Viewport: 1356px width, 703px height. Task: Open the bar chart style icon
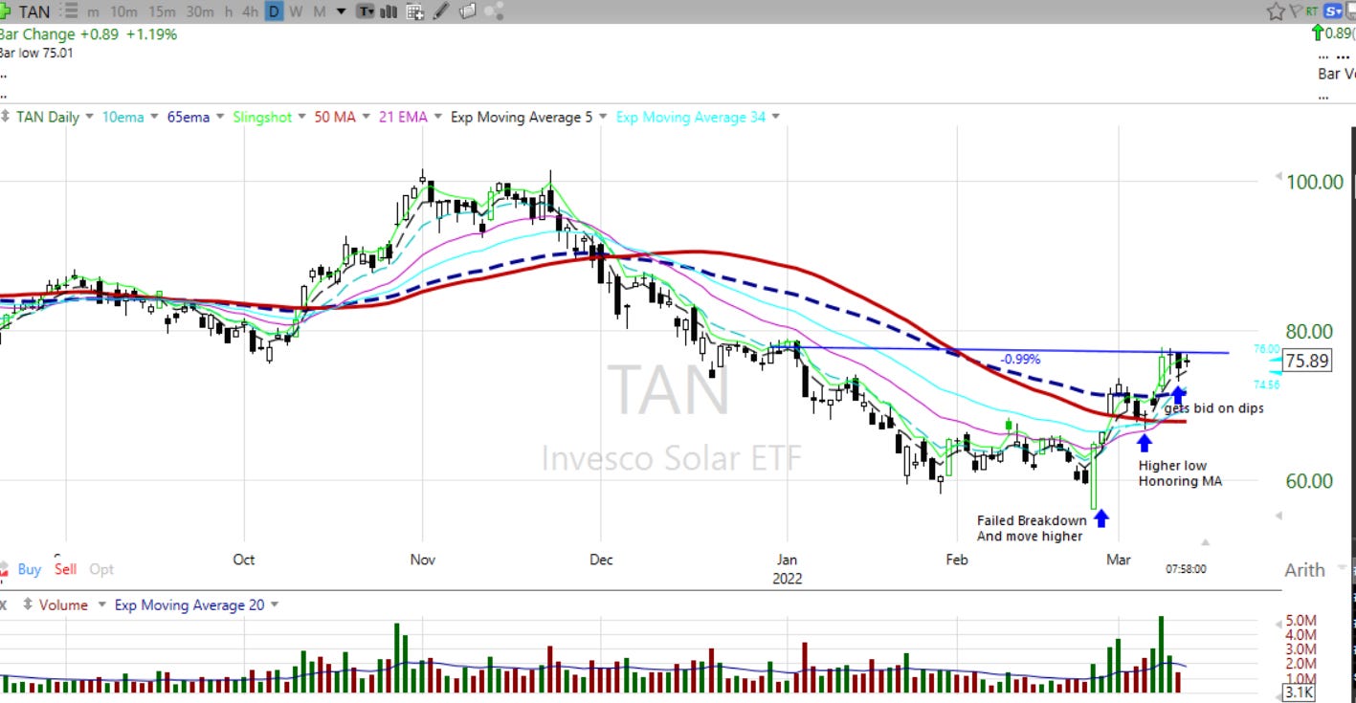click(x=389, y=12)
